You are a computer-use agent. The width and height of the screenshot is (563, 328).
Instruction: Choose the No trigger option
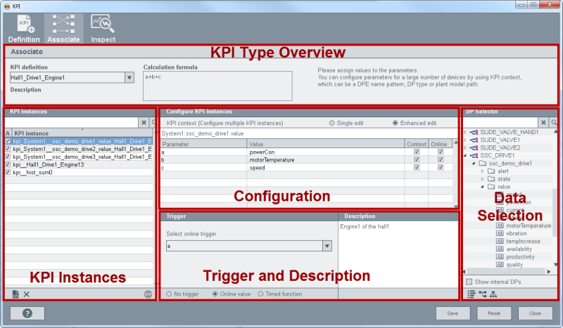(169, 294)
